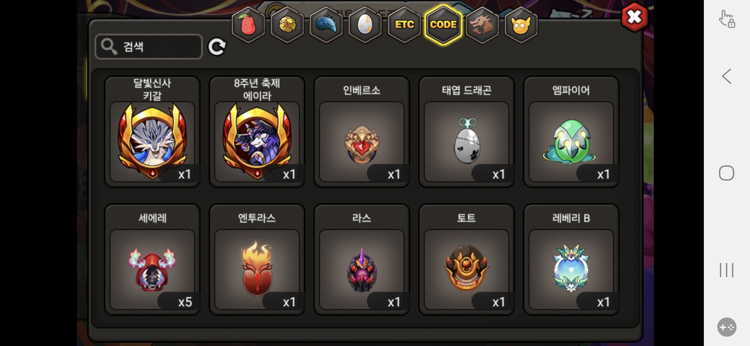Viewport: 750px width, 346px height.
Task: Select the red fruit food category tab
Action: coord(248,25)
